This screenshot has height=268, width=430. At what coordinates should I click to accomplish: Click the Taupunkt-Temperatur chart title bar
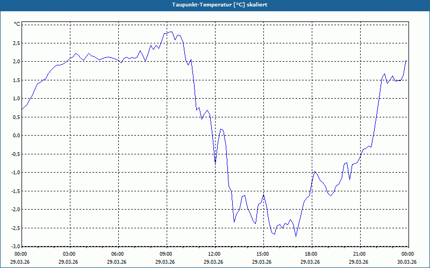pyautogui.click(x=215, y=5)
